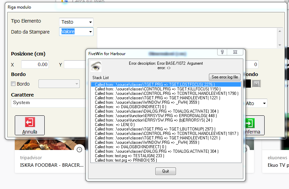The image size is (289, 189).
Task: Click the text area scroll down arrow
Action: tap(280, 45)
